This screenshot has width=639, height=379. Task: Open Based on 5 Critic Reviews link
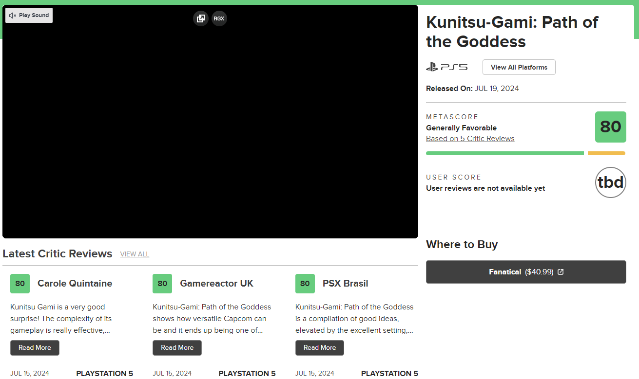(470, 139)
